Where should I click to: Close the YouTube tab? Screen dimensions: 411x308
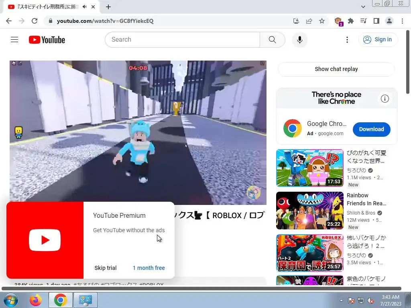point(93,7)
